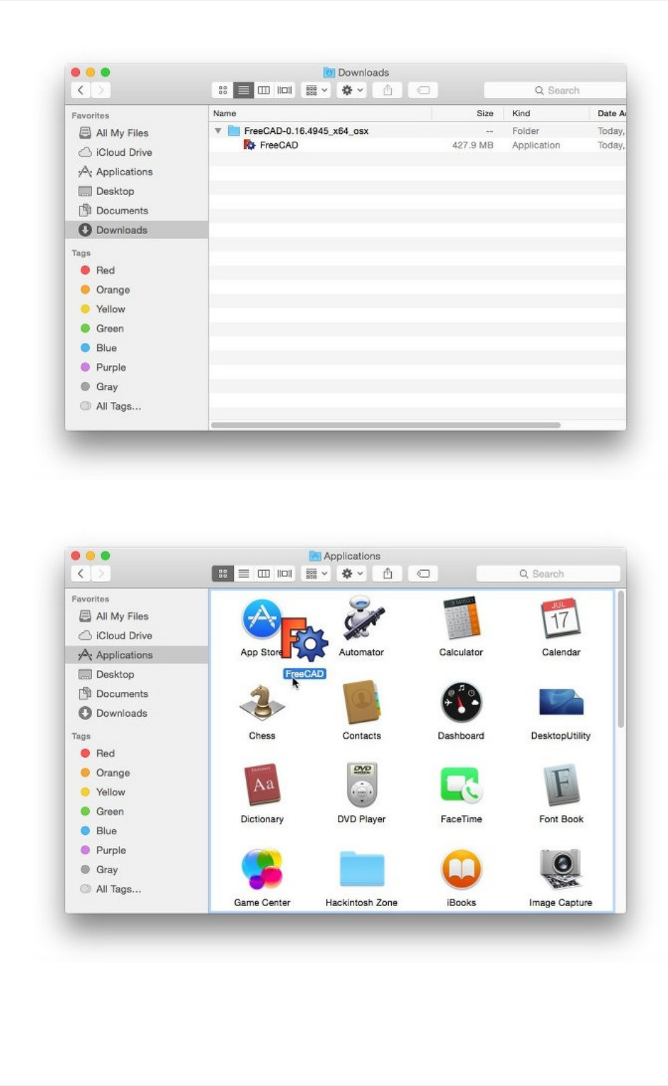Select the Contacts app icon
This screenshot has width=668, height=1086.
pyautogui.click(x=362, y=702)
